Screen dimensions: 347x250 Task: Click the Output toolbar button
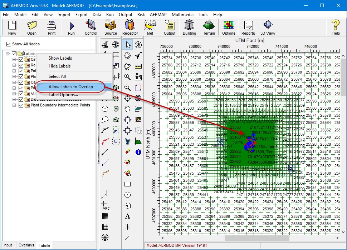pyautogui.click(x=170, y=27)
